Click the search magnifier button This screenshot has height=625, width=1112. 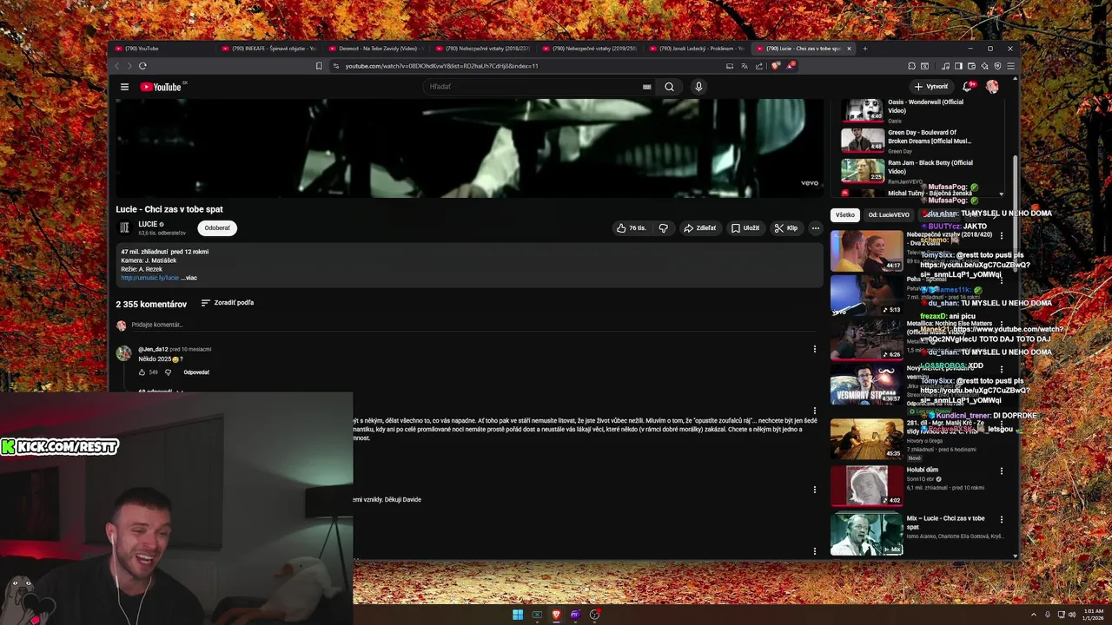pos(669,87)
